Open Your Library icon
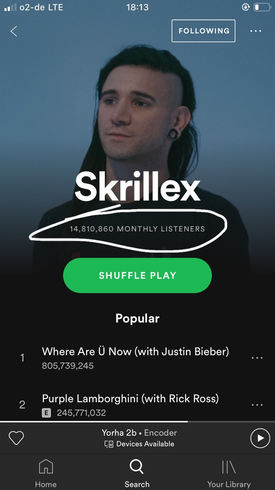The image size is (275, 490). point(229,467)
